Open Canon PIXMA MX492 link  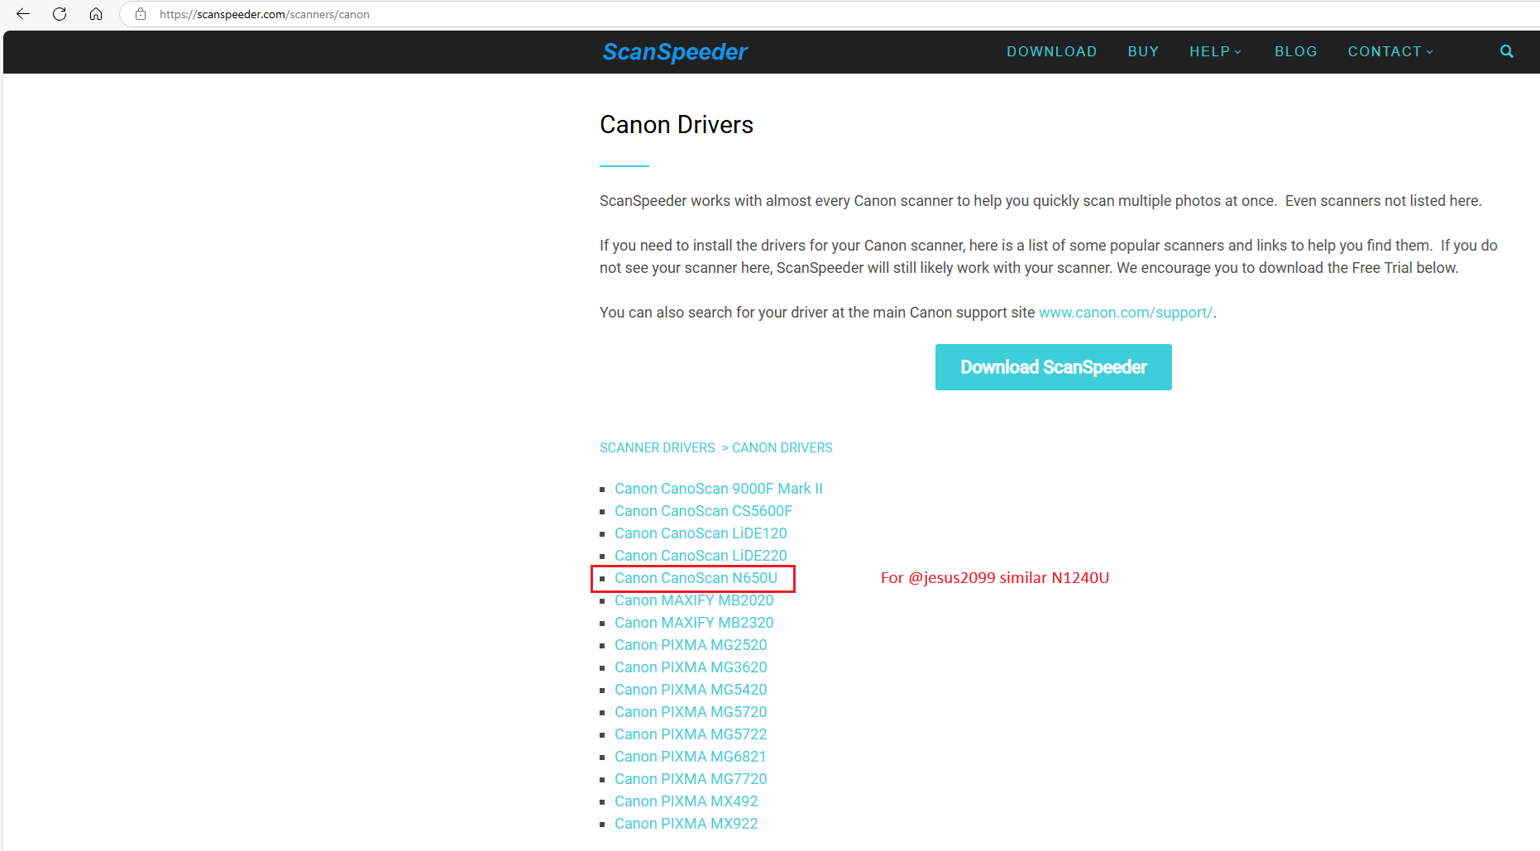click(x=686, y=801)
